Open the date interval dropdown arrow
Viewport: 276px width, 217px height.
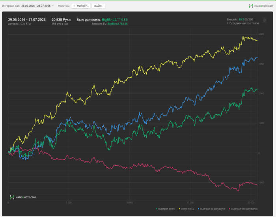click(x=52, y=6)
